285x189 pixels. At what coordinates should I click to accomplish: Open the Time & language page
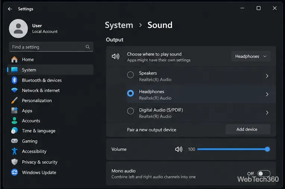(50, 131)
